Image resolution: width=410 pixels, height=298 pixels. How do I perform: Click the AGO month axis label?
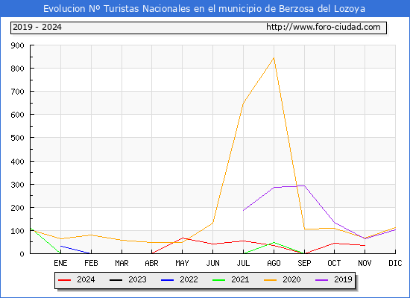coord(274,263)
